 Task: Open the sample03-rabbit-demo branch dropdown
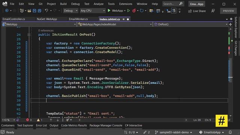(174, 132)
